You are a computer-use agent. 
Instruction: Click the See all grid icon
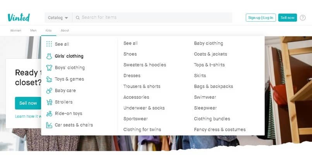coord(49,44)
